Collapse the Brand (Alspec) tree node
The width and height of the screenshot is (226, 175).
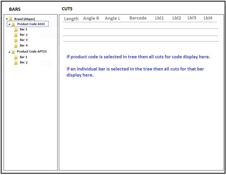pyautogui.click(x=7, y=19)
